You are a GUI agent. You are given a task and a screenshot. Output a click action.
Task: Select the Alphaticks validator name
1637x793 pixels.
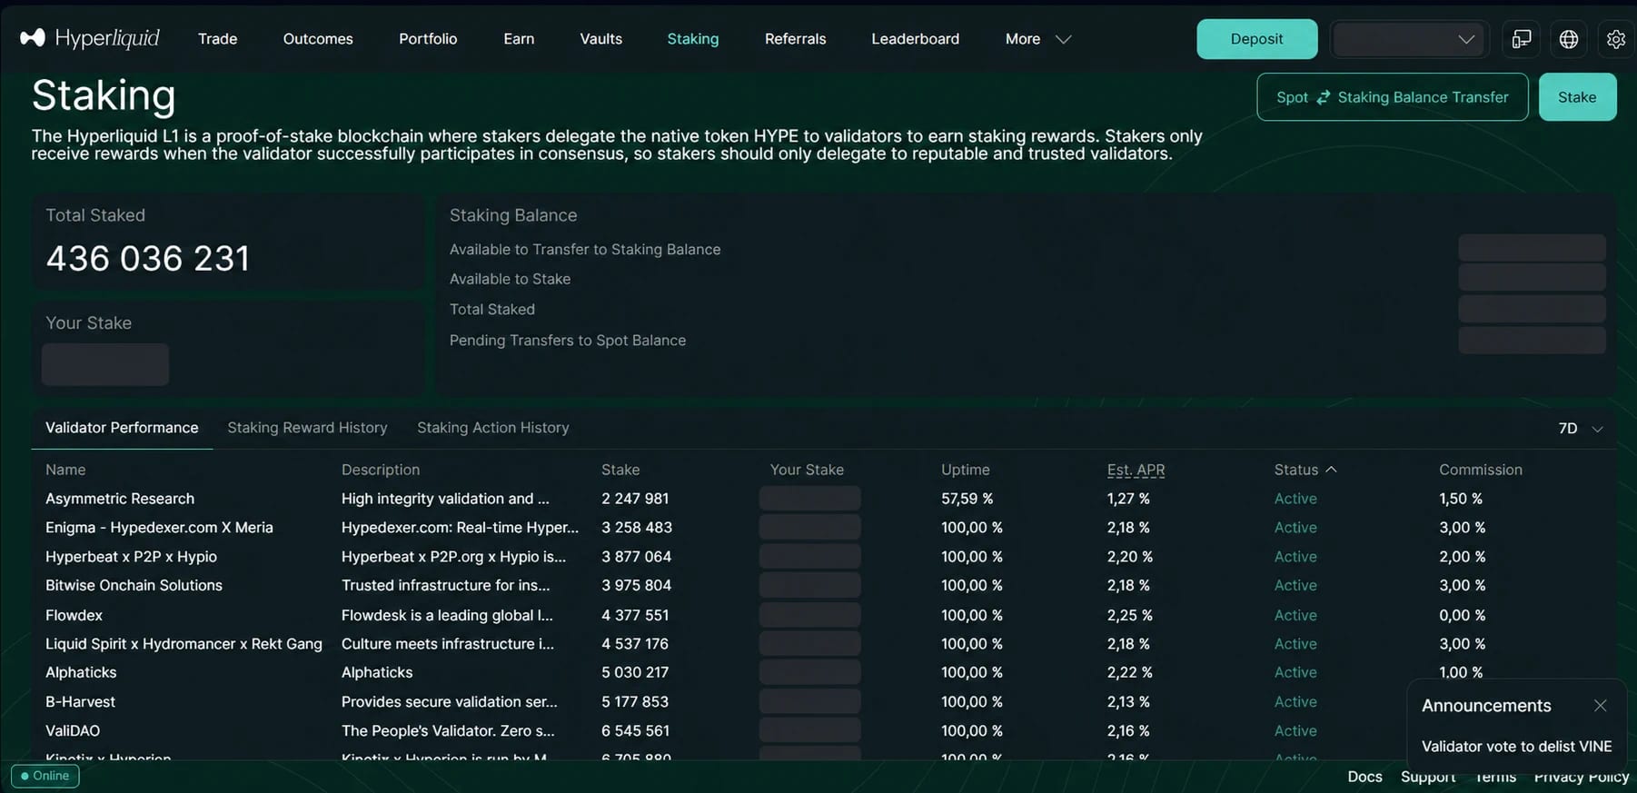click(x=81, y=673)
